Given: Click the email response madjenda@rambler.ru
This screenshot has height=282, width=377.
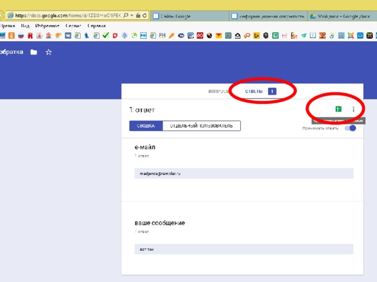Looking at the screenshot, I should (x=160, y=174).
